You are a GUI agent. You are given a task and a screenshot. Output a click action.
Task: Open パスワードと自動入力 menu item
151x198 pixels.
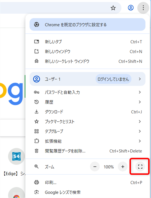coord(87,92)
